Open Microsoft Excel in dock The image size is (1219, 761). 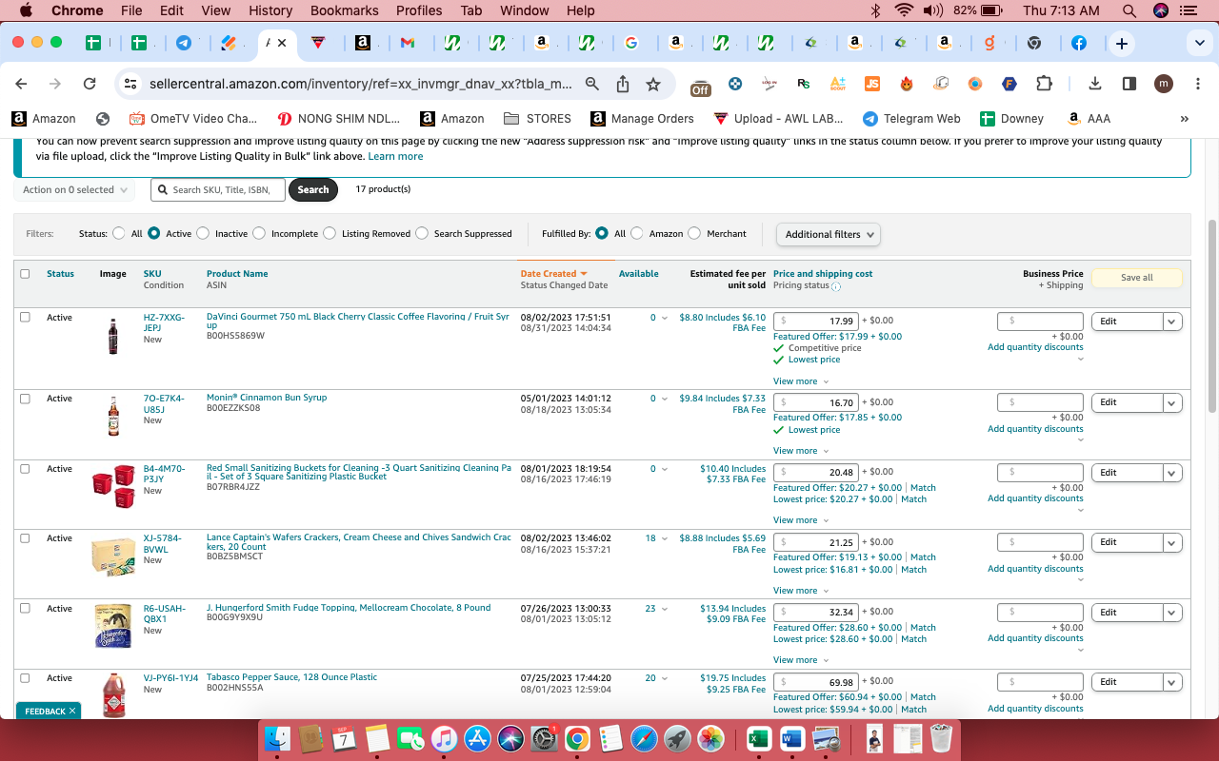[759, 739]
